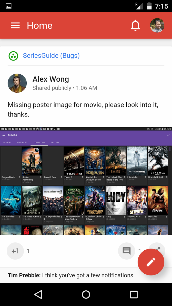Screen dimensions: 172x306
Task: Compose new post with red pencil button
Action: tap(151, 262)
